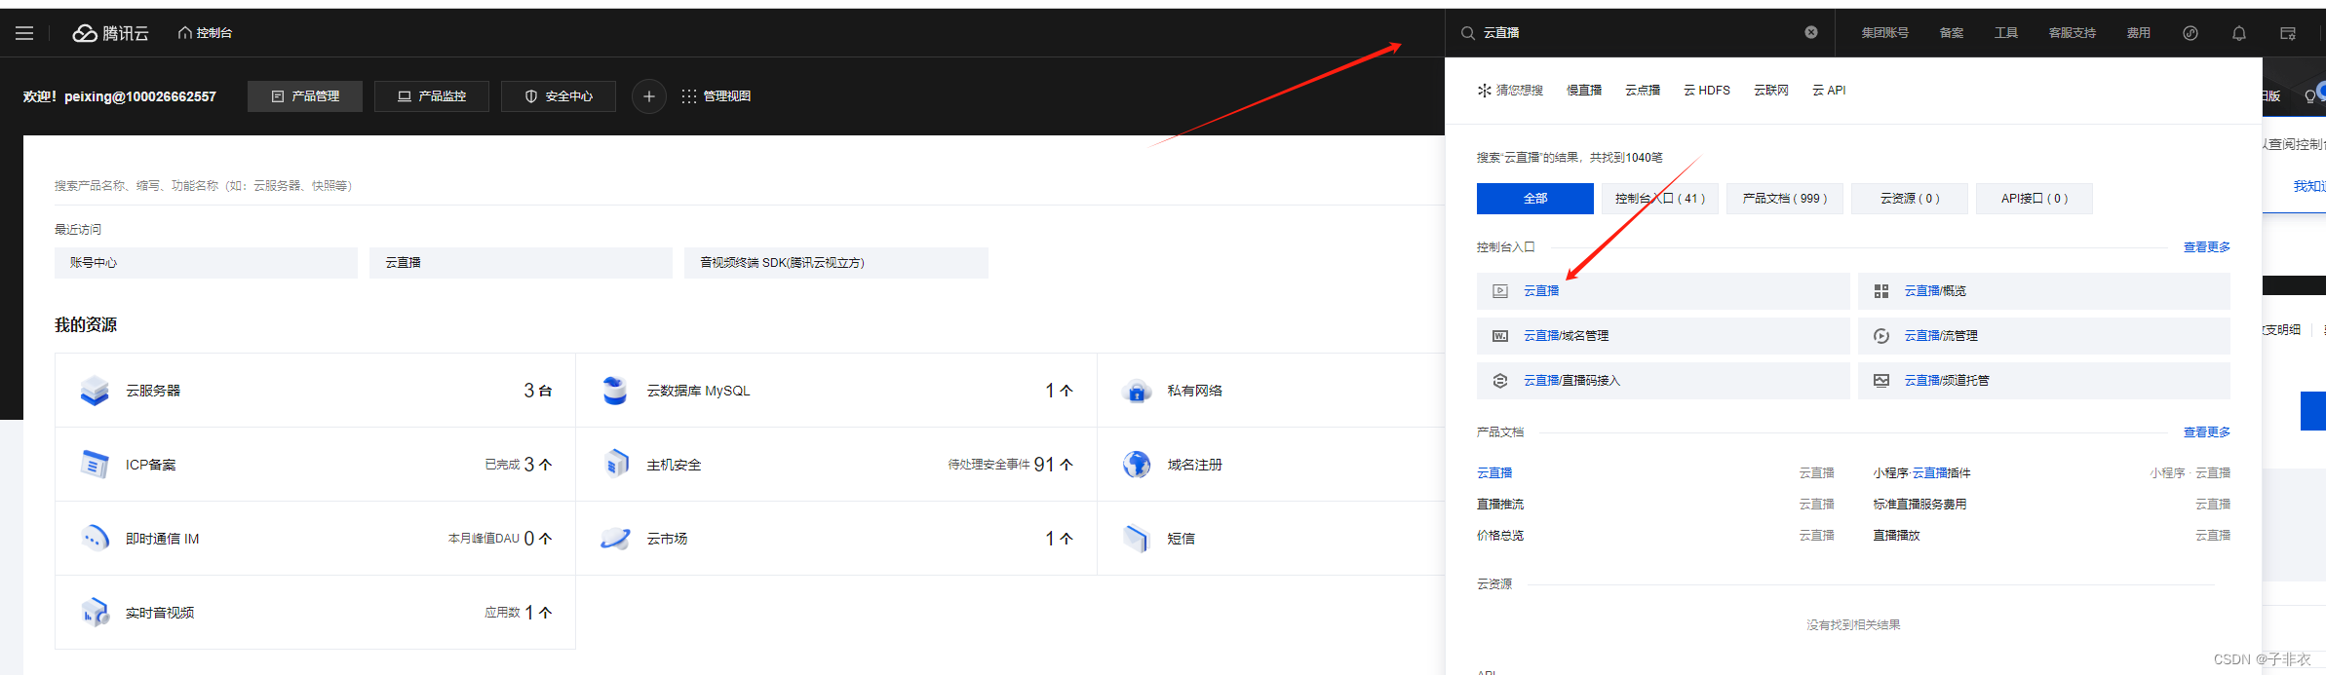Click 查看更多 in 产品文档 section
The height and width of the screenshot is (675, 2326).
[2207, 432]
